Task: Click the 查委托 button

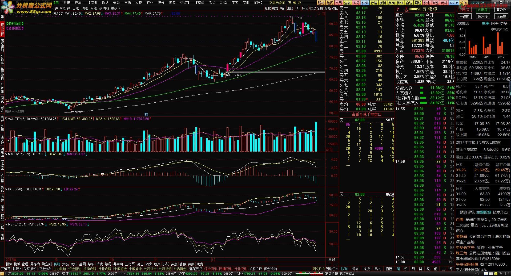Action: pos(501,10)
